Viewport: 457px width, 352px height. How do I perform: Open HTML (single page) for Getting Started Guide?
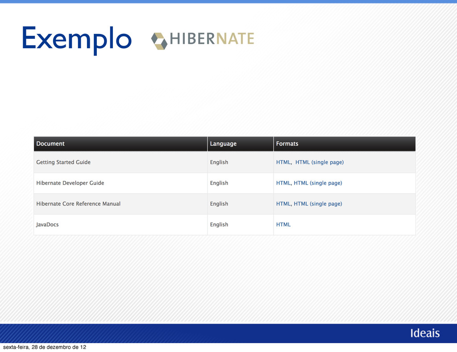point(320,162)
